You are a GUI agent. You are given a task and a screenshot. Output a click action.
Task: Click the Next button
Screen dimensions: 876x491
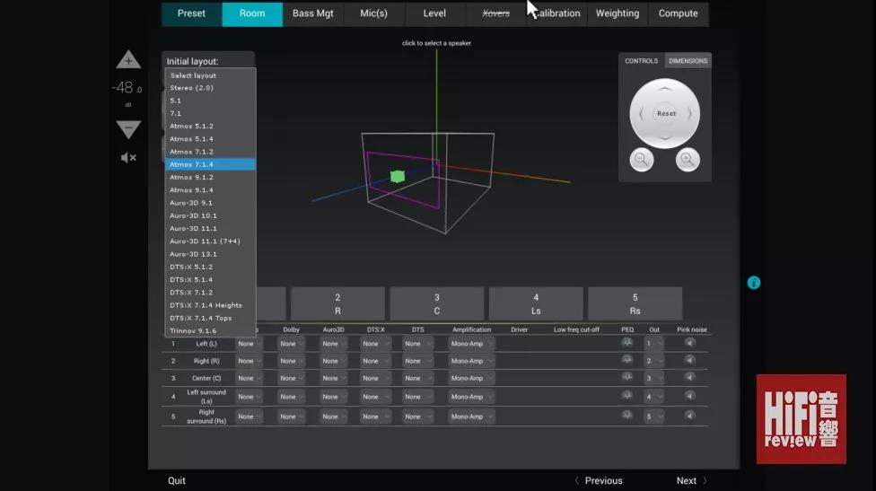click(x=691, y=480)
